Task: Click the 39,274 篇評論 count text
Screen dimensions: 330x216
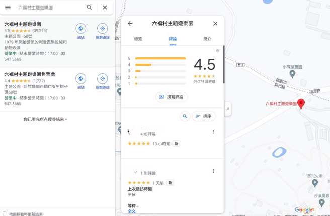Action: click(x=204, y=81)
